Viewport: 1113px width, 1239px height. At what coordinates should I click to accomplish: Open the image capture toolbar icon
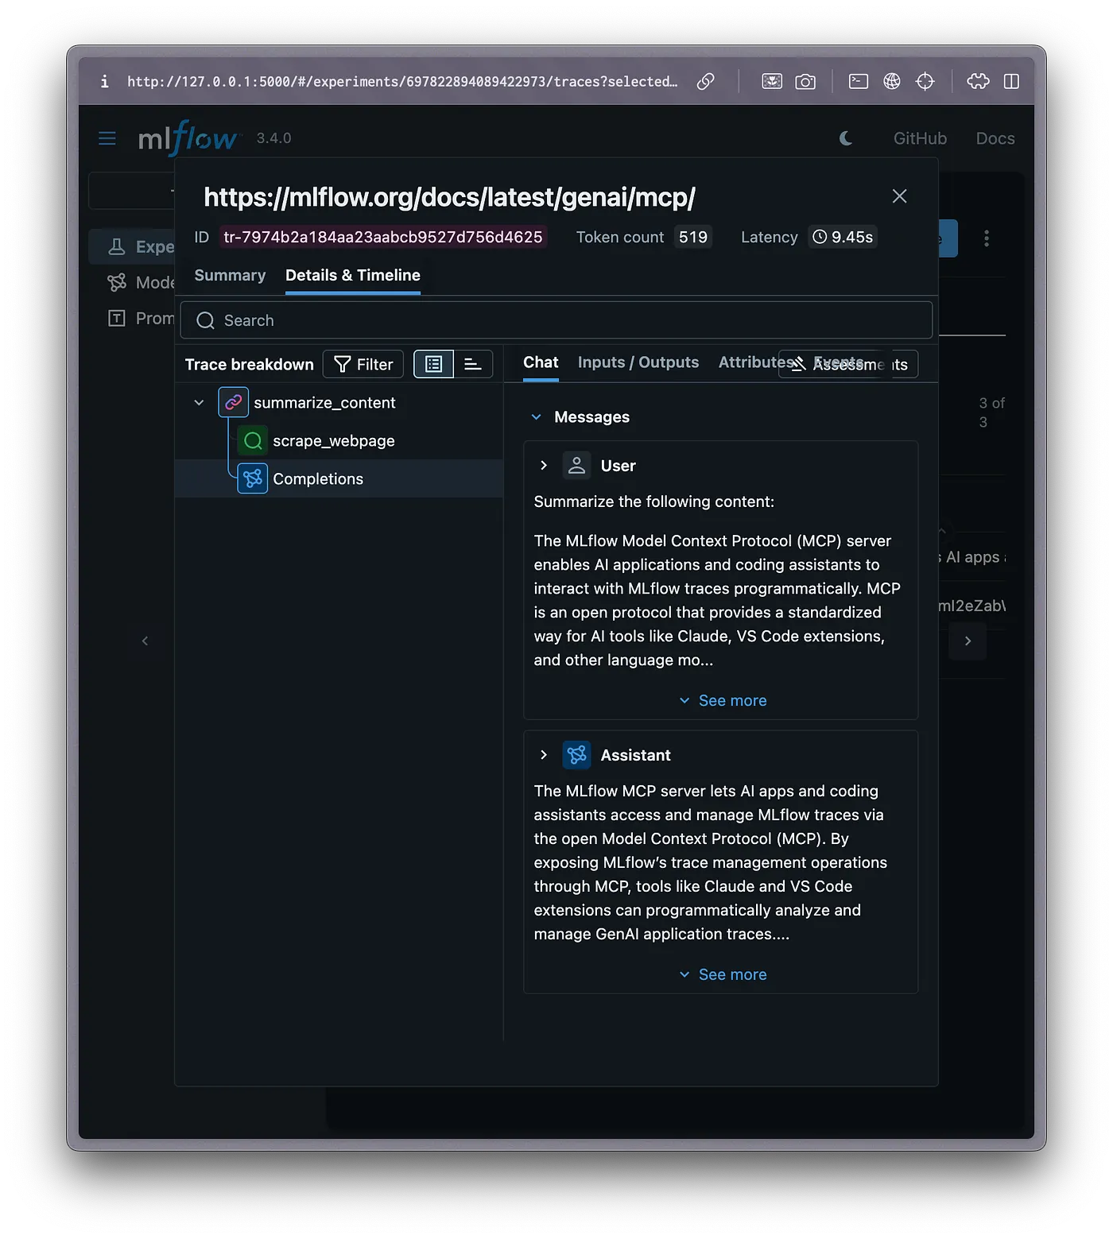coord(772,81)
